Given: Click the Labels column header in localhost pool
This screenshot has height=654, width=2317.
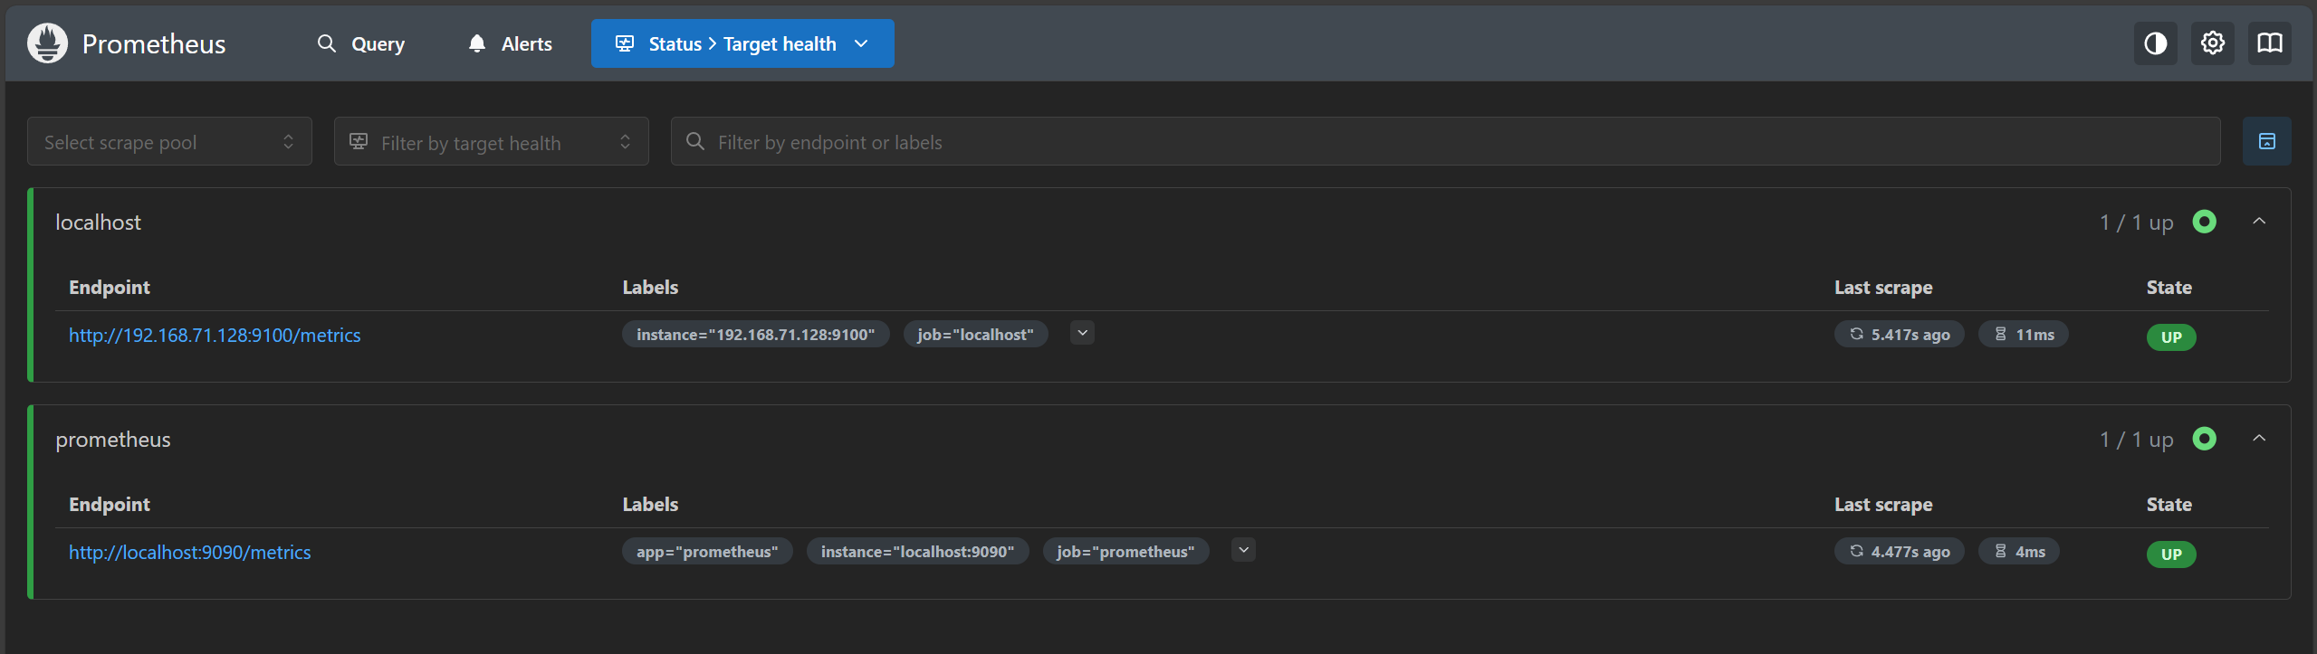Looking at the screenshot, I should tap(650, 287).
